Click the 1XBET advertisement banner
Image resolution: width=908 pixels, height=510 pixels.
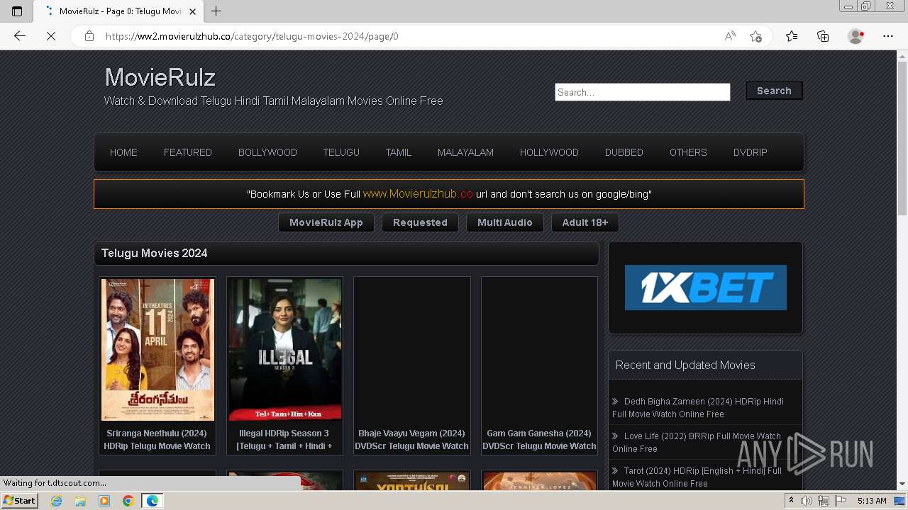click(706, 288)
